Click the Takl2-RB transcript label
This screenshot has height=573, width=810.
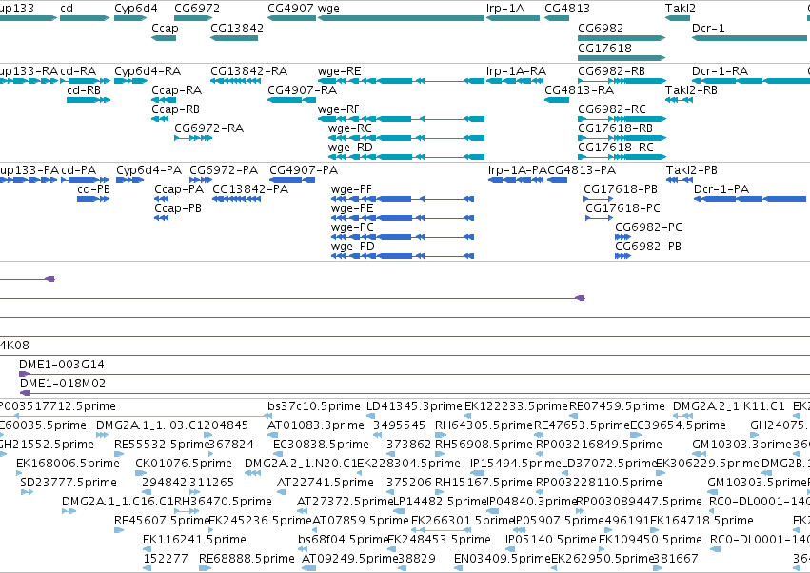tap(691, 89)
